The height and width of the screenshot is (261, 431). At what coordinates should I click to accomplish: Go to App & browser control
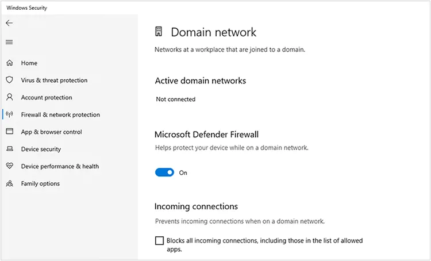point(51,132)
